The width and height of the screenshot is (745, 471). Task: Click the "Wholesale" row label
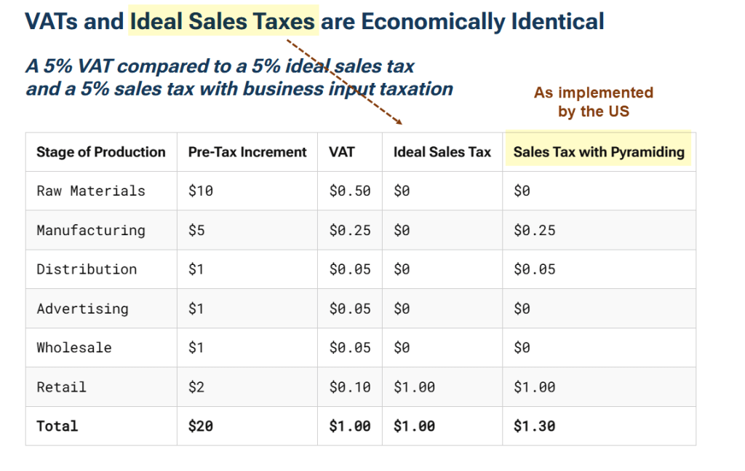pyautogui.click(x=74, y=348)
